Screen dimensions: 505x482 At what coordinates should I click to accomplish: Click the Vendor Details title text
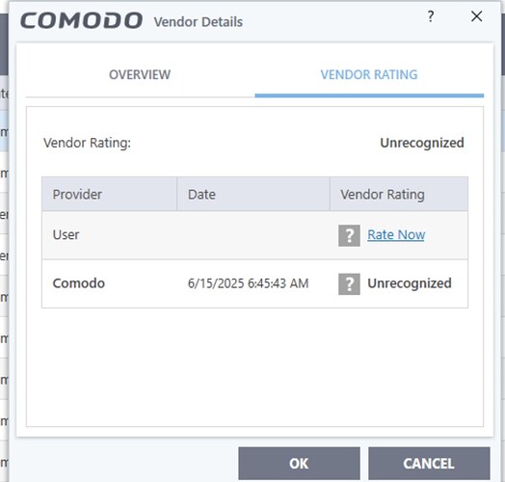click(x=199, y=22)
